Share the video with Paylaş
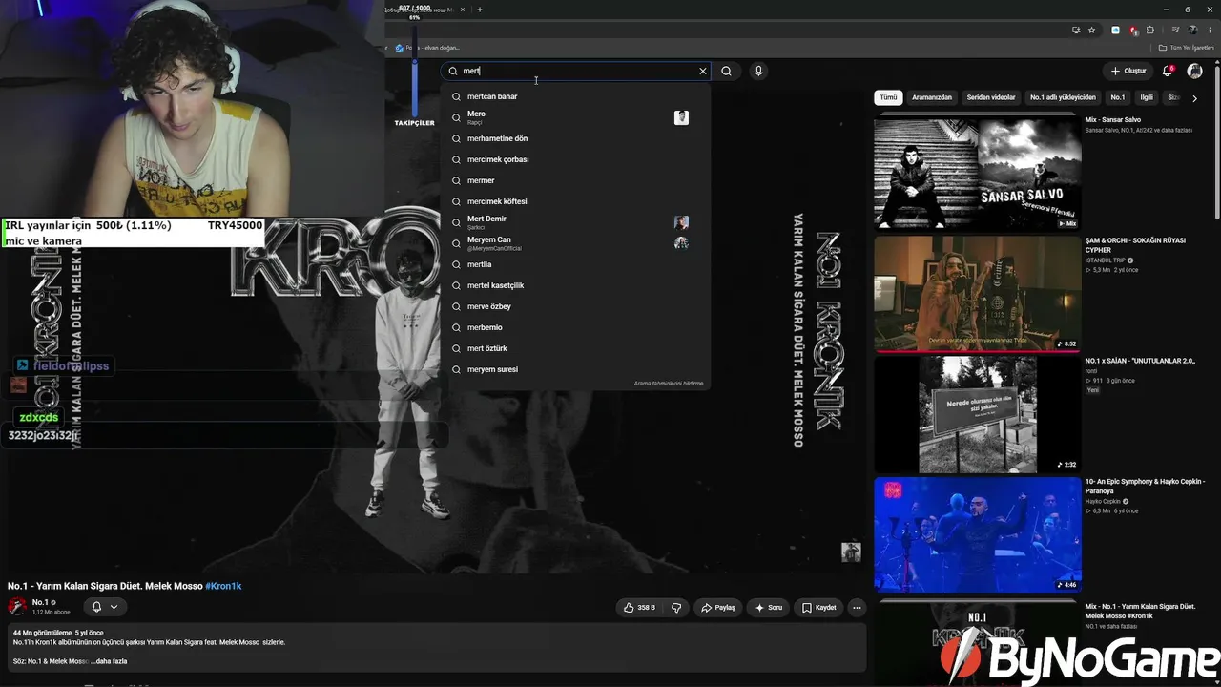The image size is (1221, 687). coord(717,607)
